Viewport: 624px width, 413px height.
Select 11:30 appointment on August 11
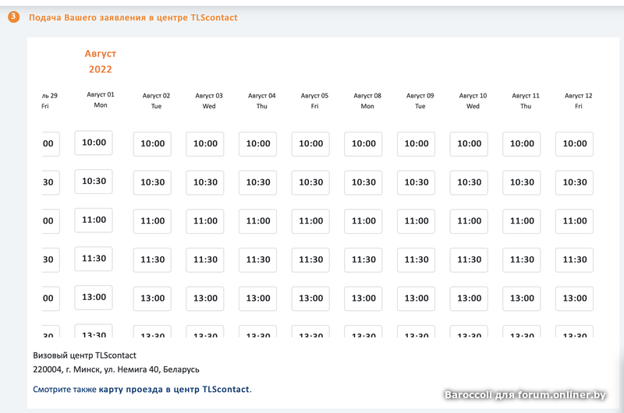522,259
